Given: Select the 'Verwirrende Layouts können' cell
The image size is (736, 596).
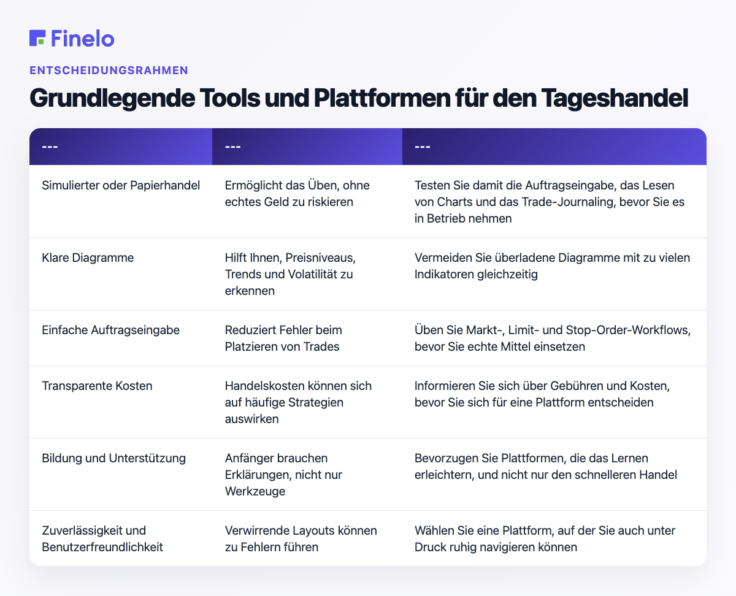Looking at the screenshot, I should [307, 538].
